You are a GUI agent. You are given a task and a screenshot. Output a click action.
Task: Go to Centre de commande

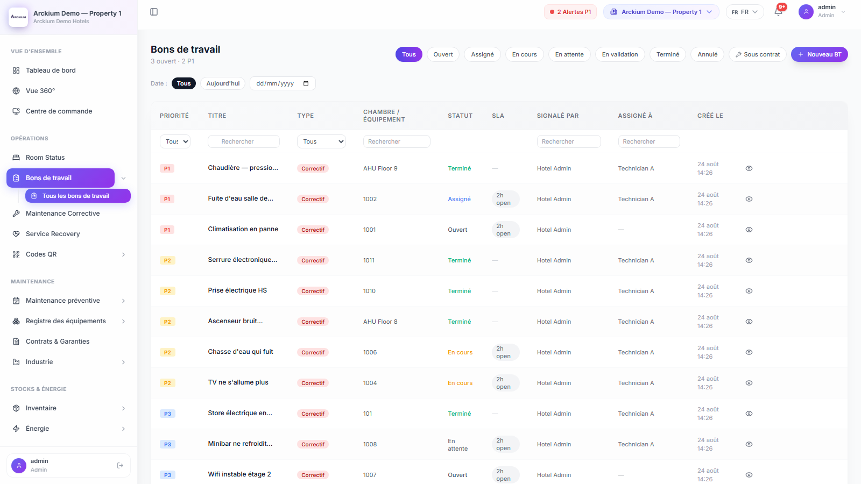(x=68, y=111)
